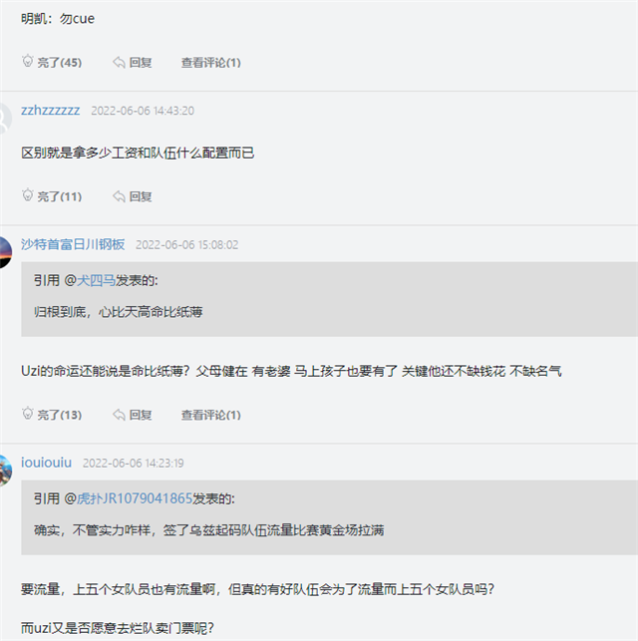The image size is (638, 641).
Task: Open quoted user 犬四马 profile link
Action: (97, 281)
